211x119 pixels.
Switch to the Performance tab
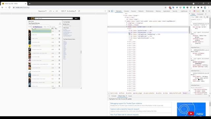tap(149, 11)
